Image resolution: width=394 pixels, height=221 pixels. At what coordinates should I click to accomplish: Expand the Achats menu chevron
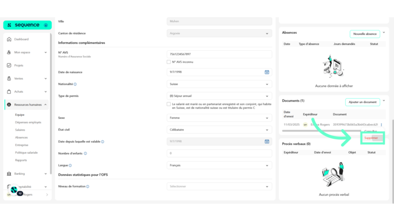tap(46, 91)
